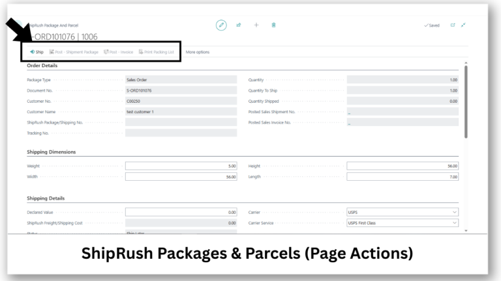Click Posted Sales Invoice No. value
The width and height of the screenshot is (501, 281).
point(402,122)
